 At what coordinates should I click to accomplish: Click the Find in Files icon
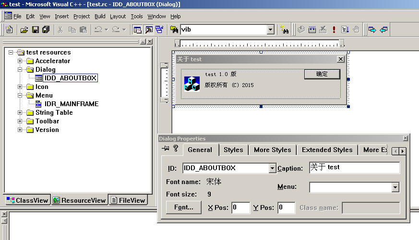[174, 30]
